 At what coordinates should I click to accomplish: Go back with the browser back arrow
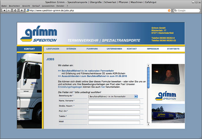[x=4, y=10]
